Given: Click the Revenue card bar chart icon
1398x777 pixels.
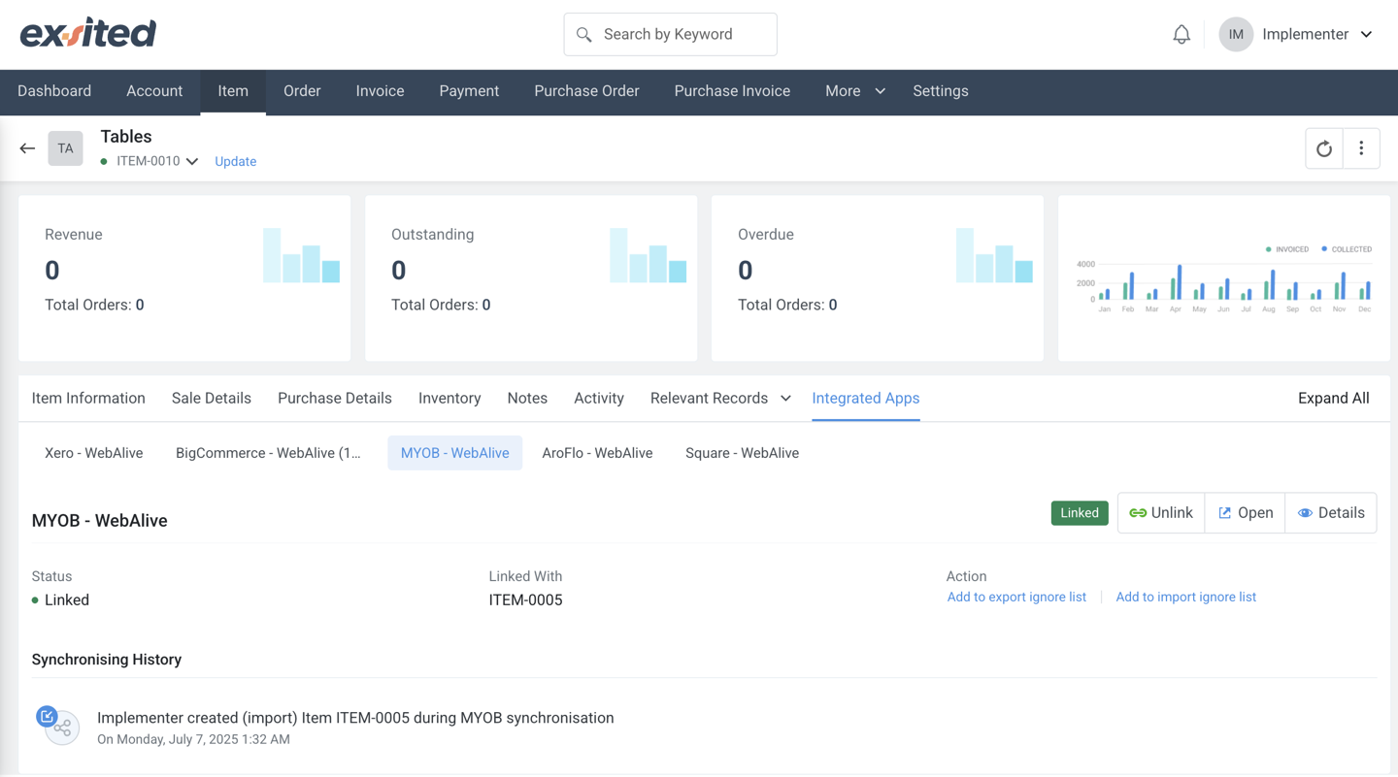Looking at the screenshot, I should [x=302, y=255].
